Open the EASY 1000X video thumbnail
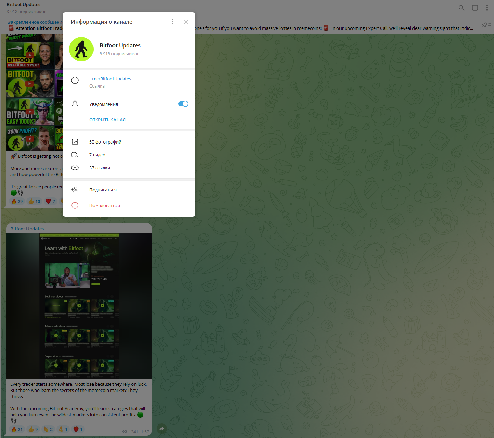This screenshot has height=438, width=494. 30,112
